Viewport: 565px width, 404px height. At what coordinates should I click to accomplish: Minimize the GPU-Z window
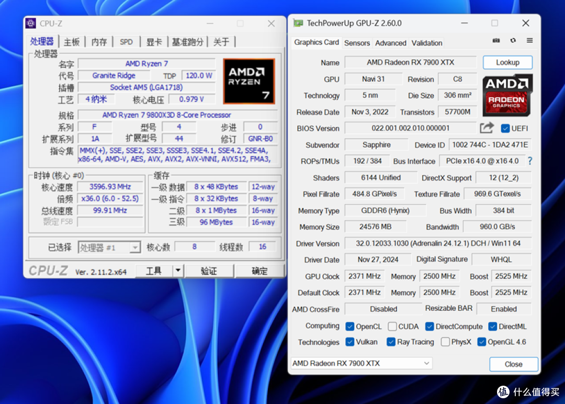coord(464,23)
